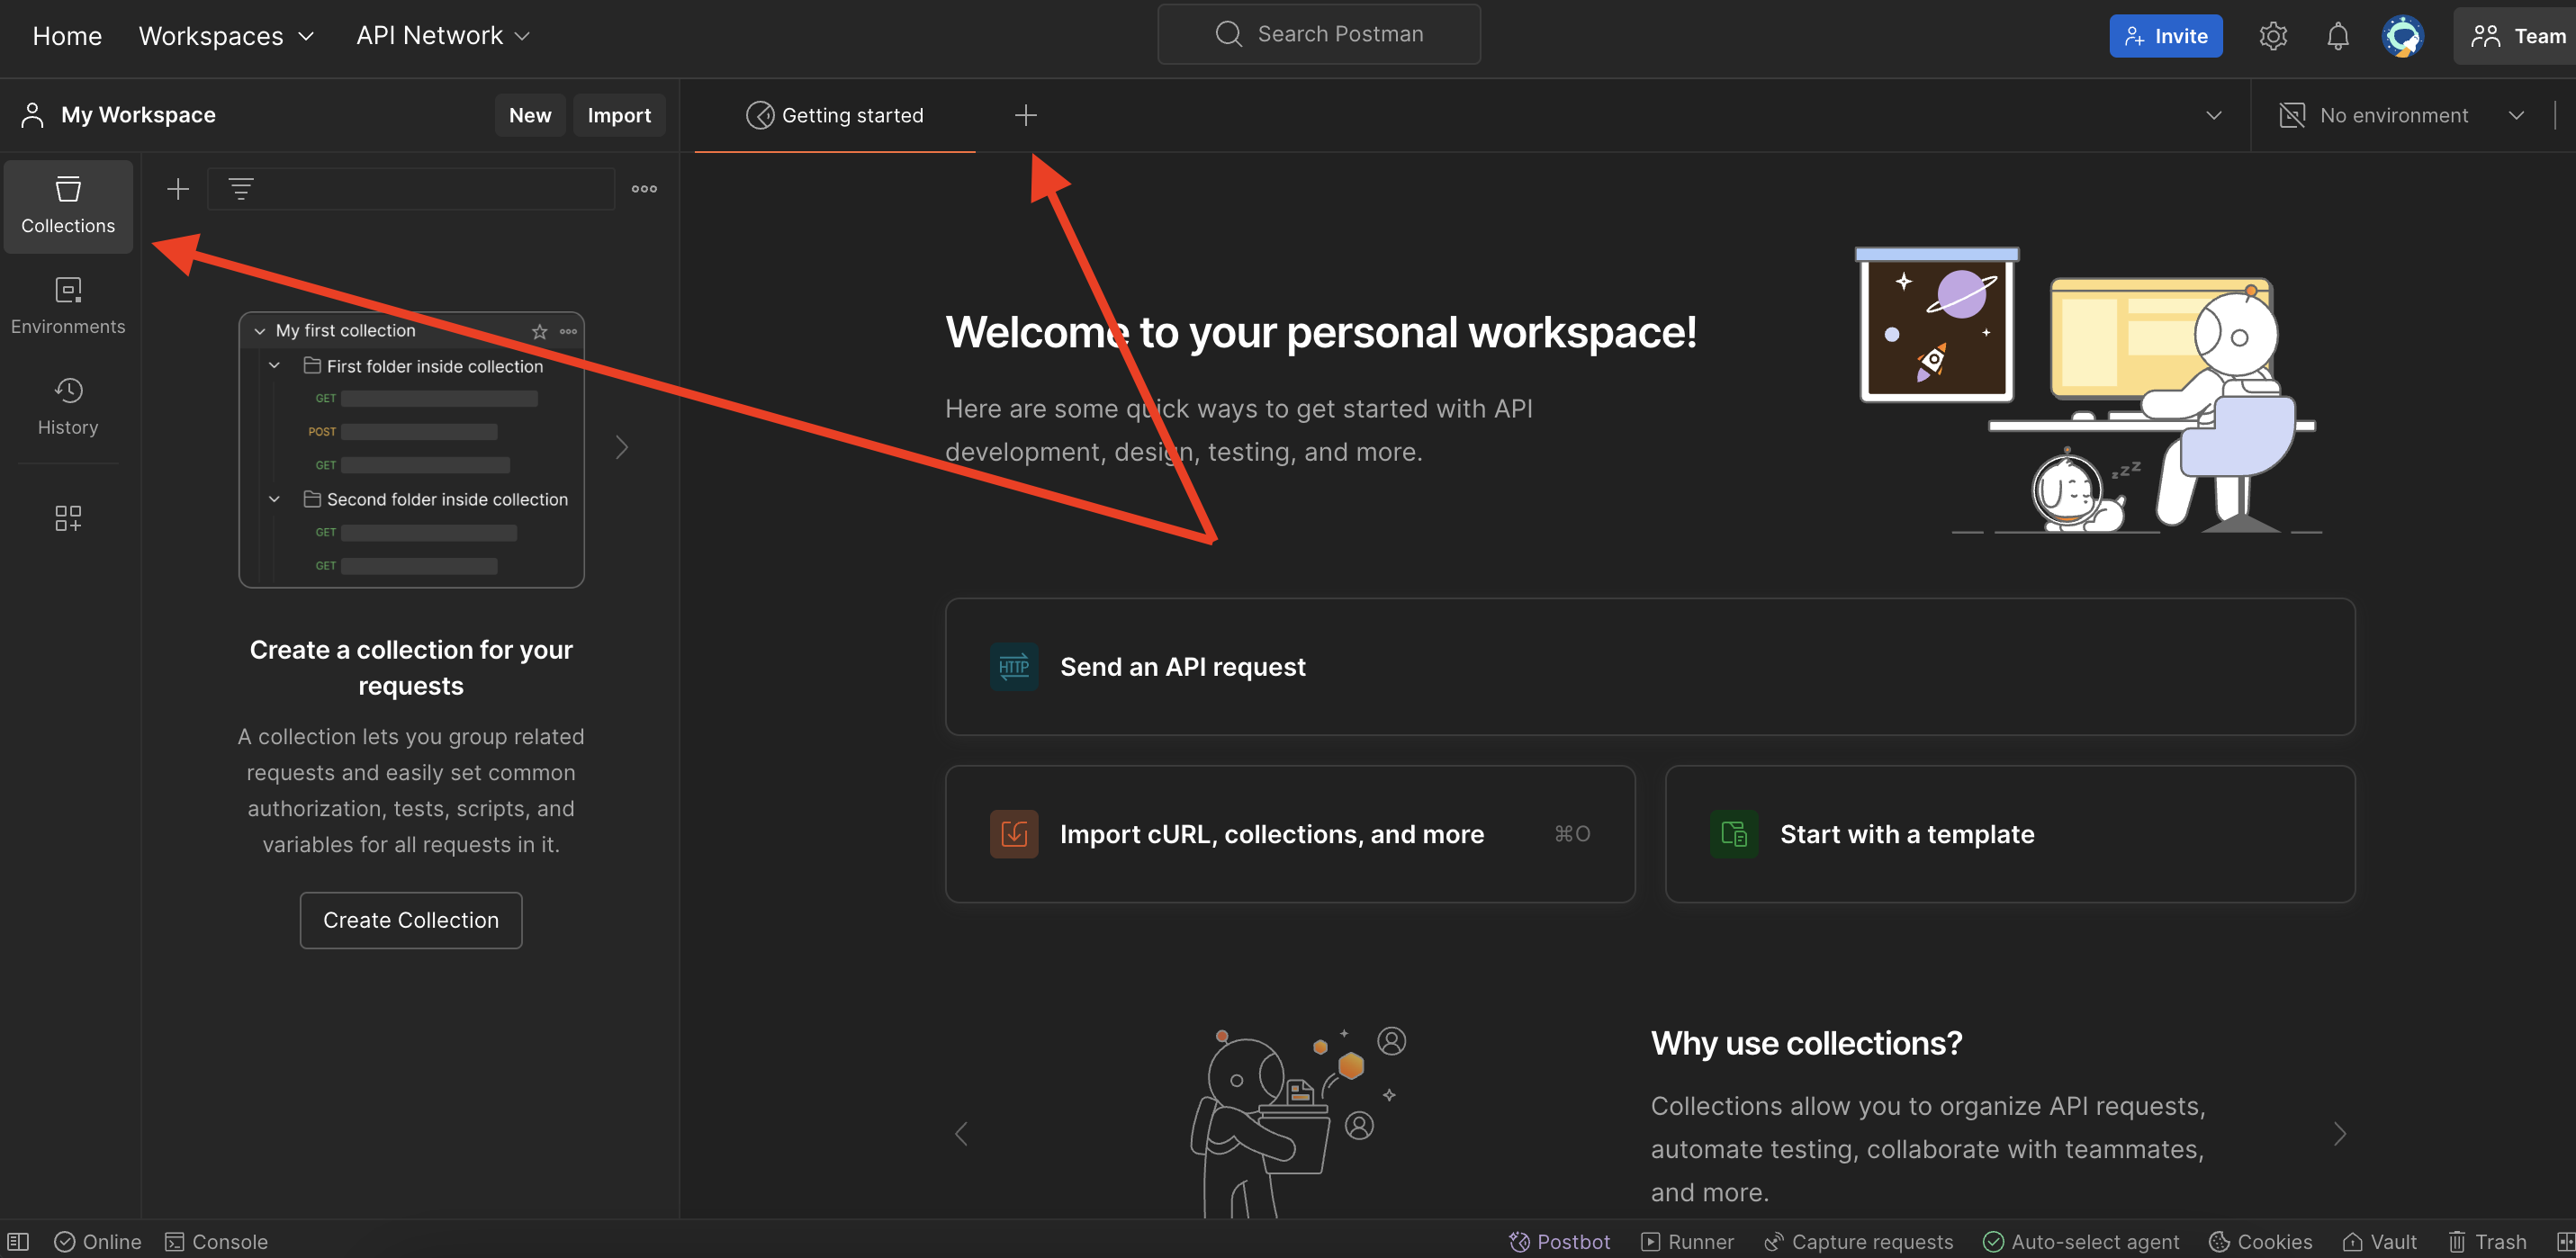Viewport: 2576px width, 1258px height.
Task: Open the Trash
Action: coord(2487,1241)
